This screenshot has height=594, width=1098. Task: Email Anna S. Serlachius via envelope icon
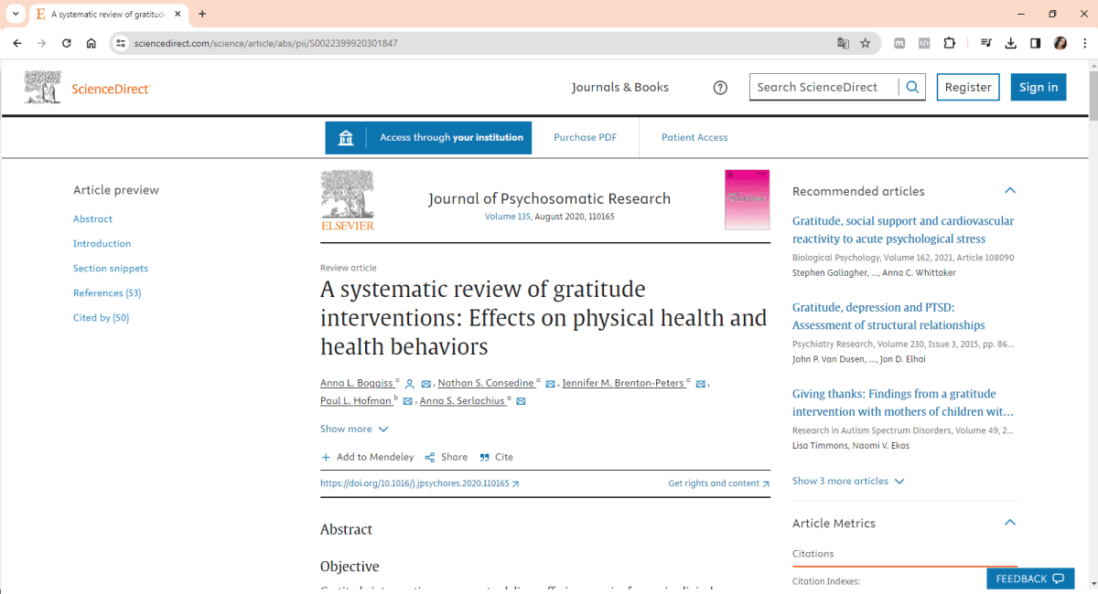click(521, 402)
